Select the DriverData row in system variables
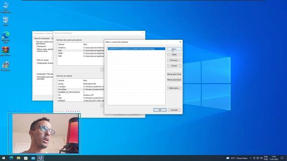Image resolution: width=287 pixels, height=161 pixels. [81, 89]
